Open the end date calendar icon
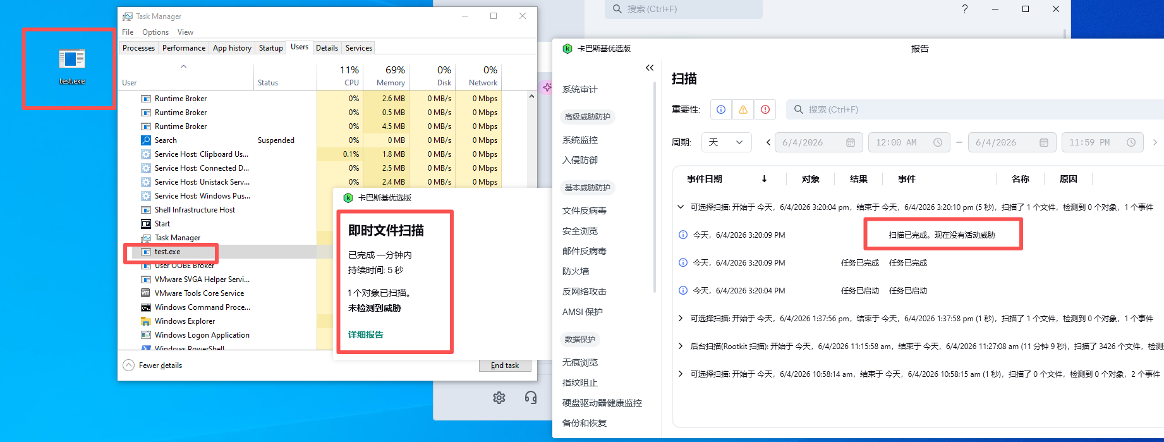This screenshot has height=442, width=1164. point(1044,142)
